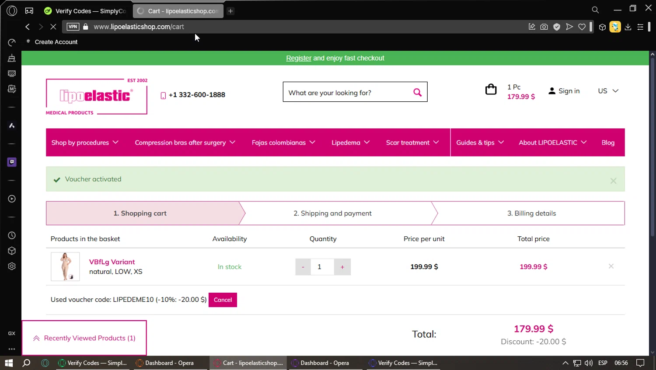Click the heart bookmark icon in address bar
Screen dimensions: 656x370
click(x=582, y=27)
